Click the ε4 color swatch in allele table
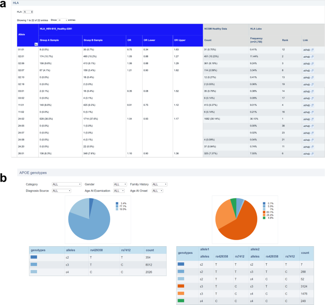This screenshot has width=325, height=305. tap(34, 272)
